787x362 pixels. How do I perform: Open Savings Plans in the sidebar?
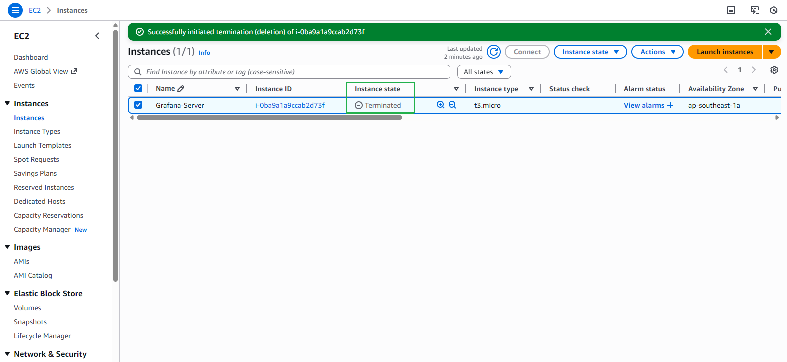pos(35,173)
